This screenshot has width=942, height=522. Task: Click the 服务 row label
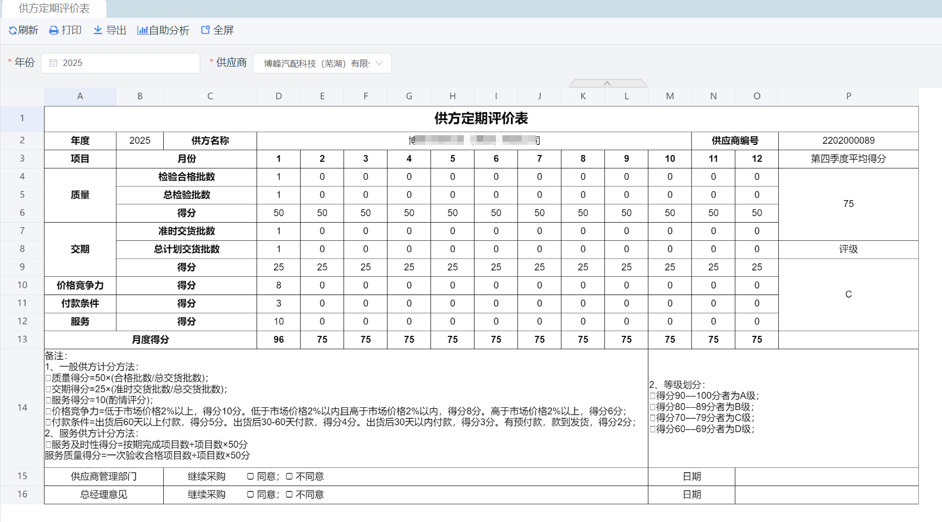pos(80,322)
